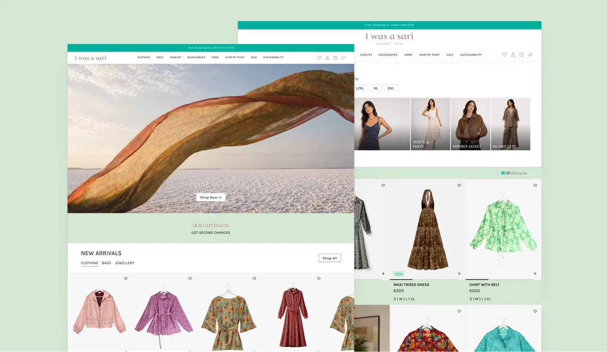Toggle the heart on the red shirt dress

(x=319, y=279)
